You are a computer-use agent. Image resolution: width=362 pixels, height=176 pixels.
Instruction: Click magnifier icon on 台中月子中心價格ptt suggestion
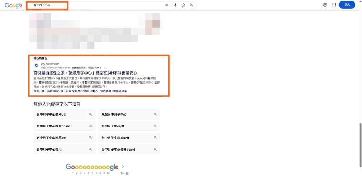[x=90, y=114]
